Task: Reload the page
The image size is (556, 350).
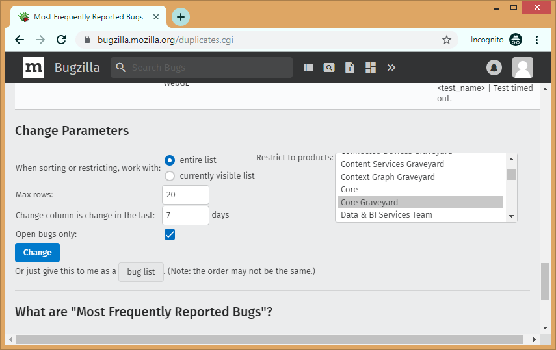Action: point(61,40)
